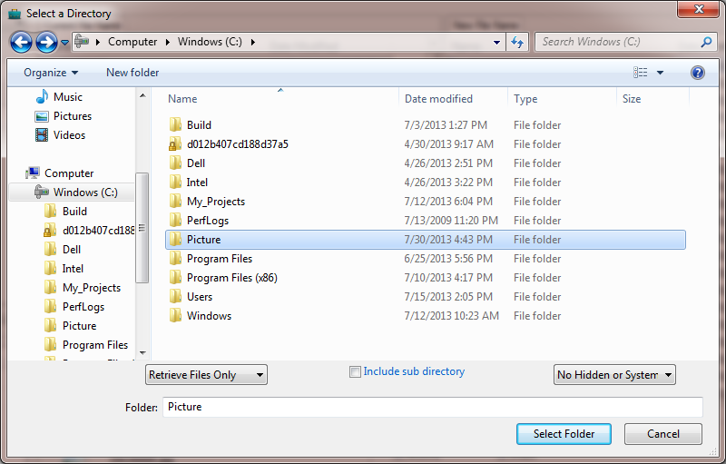Go back with the blue Back arrow
This screenshot has width=726, height=464.
[21, 42]
